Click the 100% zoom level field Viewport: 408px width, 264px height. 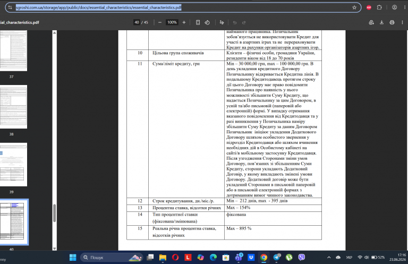pyautogui.click(x=172, y=22)
